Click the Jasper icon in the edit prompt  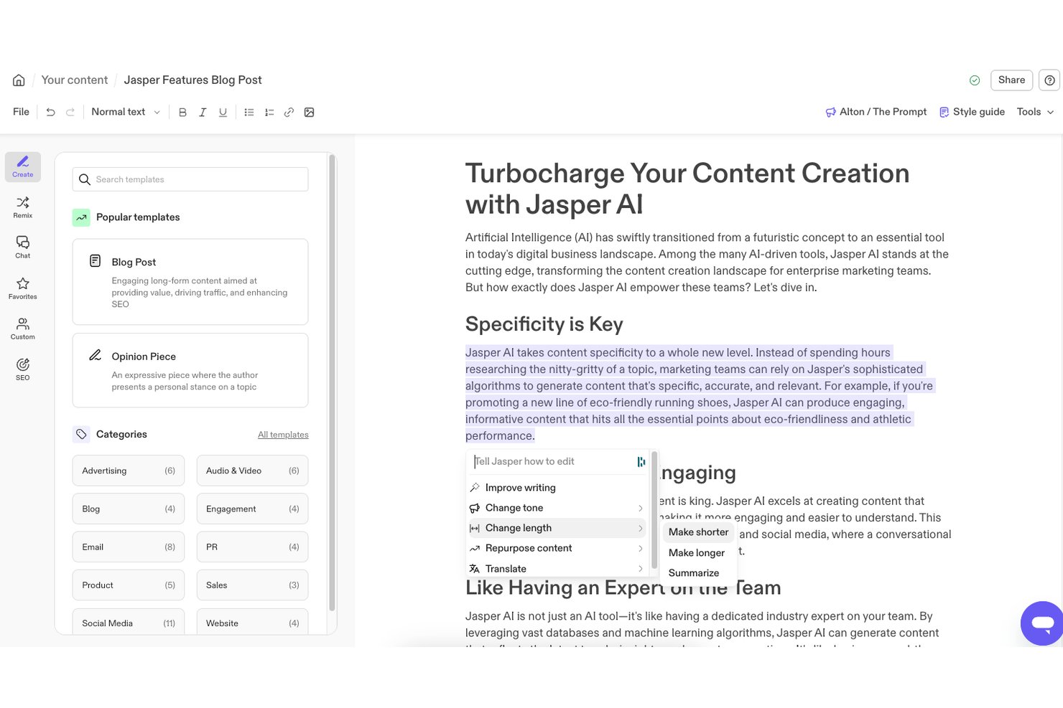pyautogui.click(x=641, y=462)
